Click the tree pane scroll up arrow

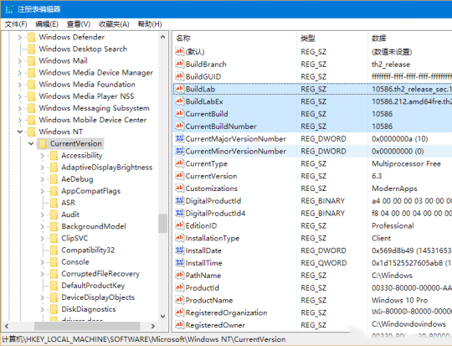click(x=162, y=37)
